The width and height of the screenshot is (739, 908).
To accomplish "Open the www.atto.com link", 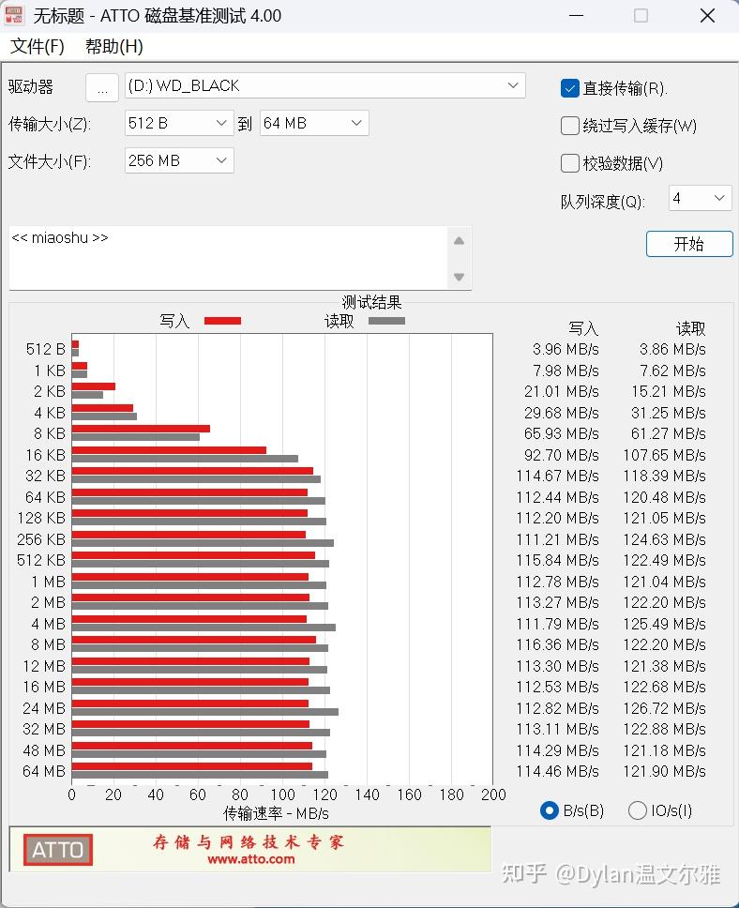I will pyautogui.click(x=250, y=859).
